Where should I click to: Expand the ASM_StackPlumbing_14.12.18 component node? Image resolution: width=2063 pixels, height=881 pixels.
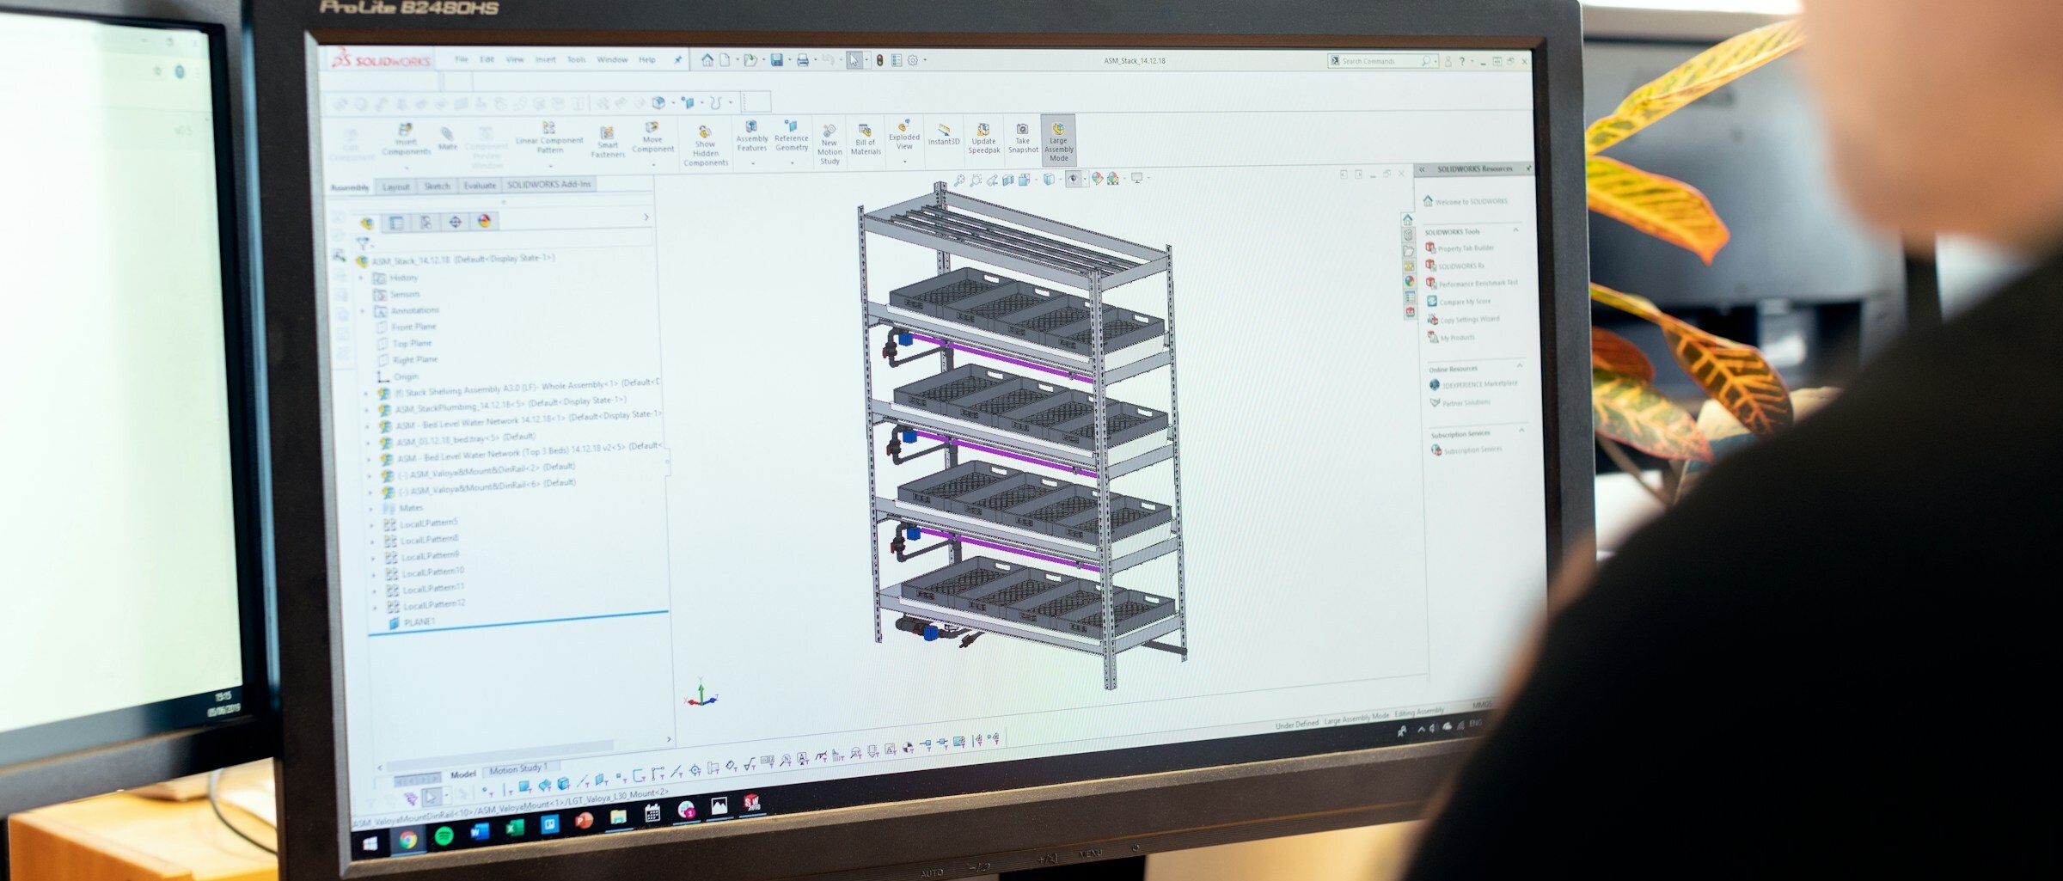pos(367,410)
